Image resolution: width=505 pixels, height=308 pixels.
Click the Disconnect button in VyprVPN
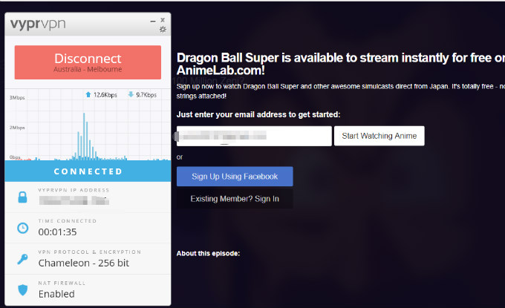click(88, 62)
